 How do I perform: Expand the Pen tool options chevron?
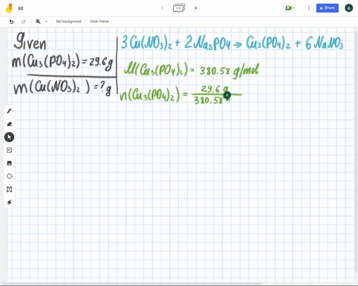tap(13, 112)
